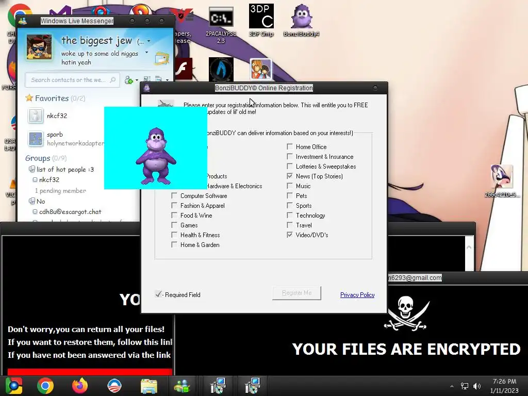528x396 pixels.
Task: Open the mail envelope icon in Messenger
Action: tap(162, 59)
